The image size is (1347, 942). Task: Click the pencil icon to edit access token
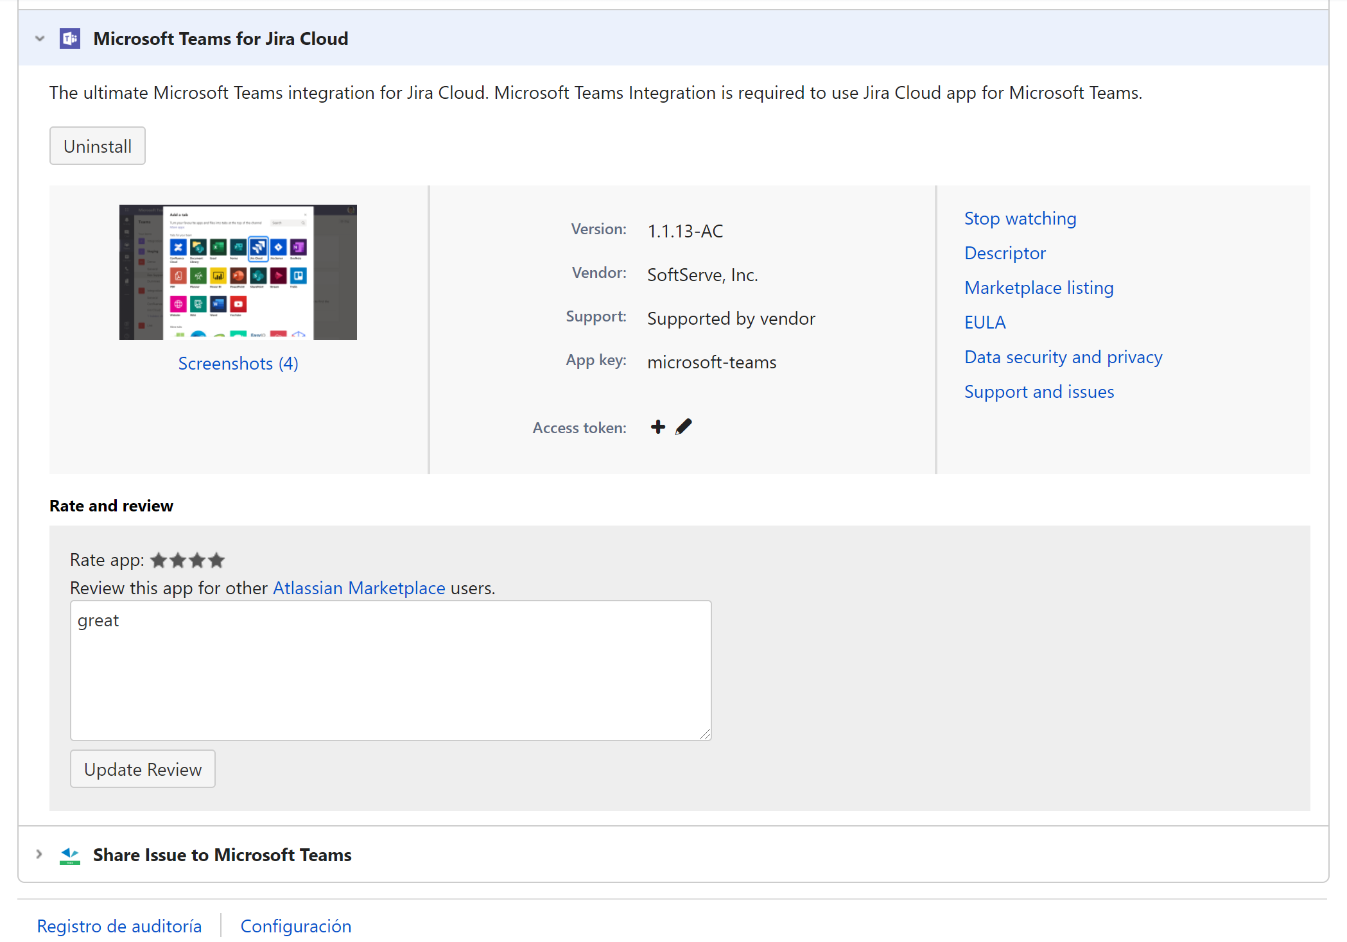tap(684, 427)
